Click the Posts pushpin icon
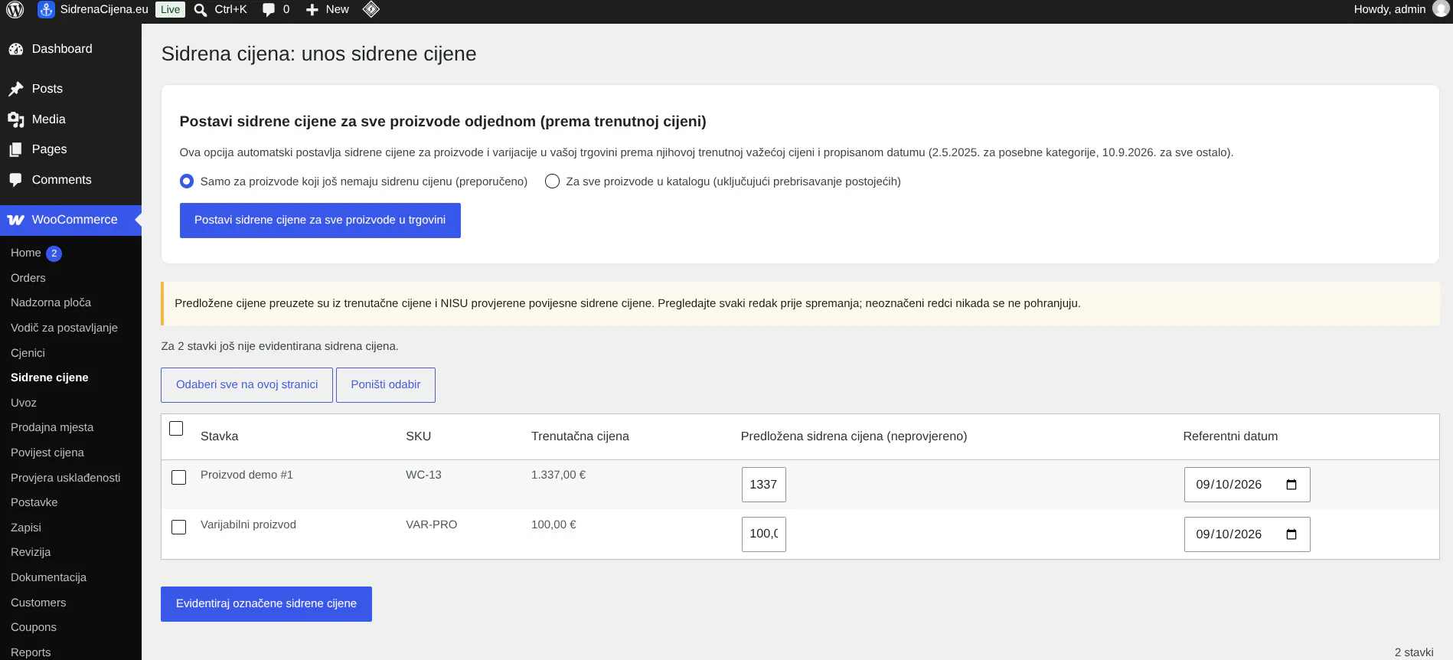The image size is (1453, 660). click(16, 89)
